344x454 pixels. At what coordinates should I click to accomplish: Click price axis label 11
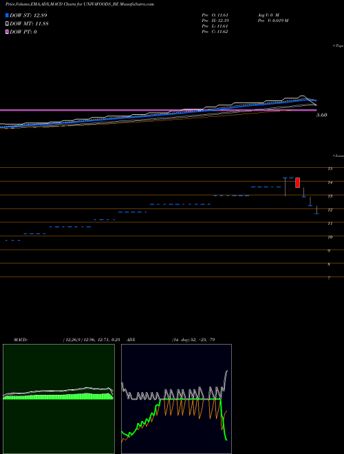click(330, 224)
